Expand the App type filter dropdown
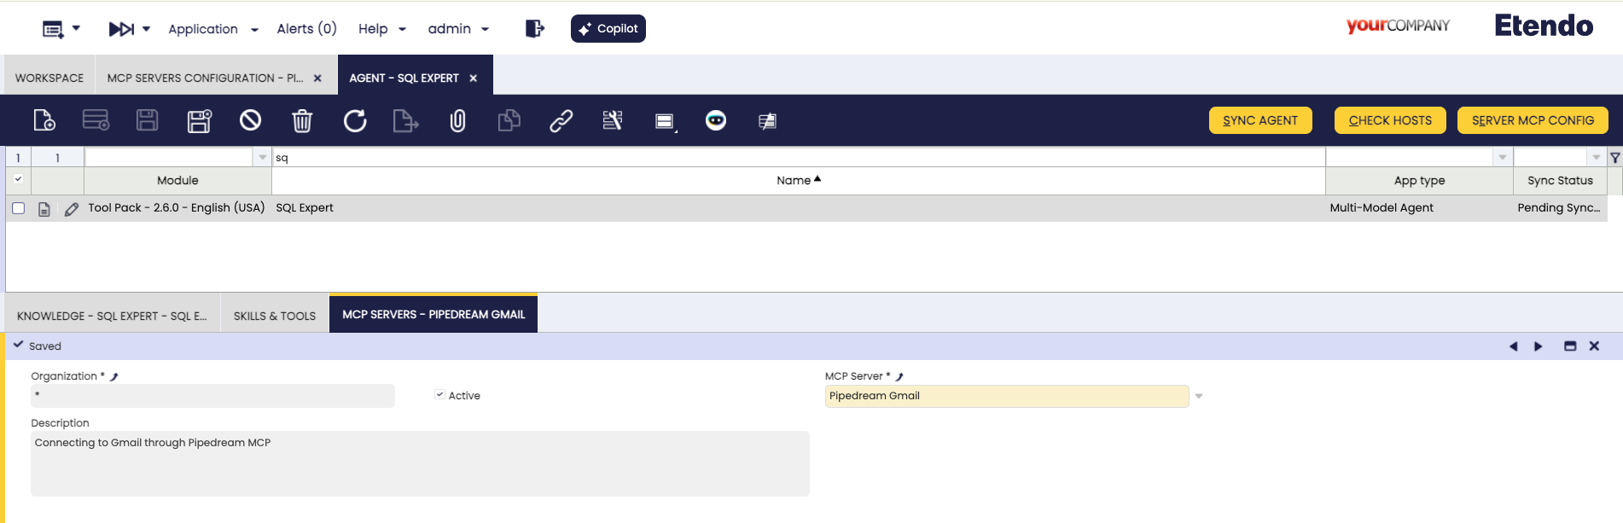This screenshot has width=1623, height=523. point(1503,157)
